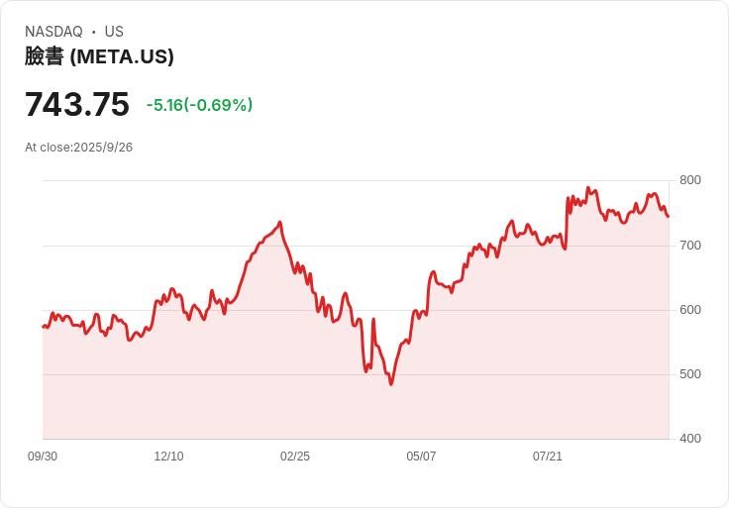Click the 800 y-axis label
The image size is (729, 508).
[689, 180]
